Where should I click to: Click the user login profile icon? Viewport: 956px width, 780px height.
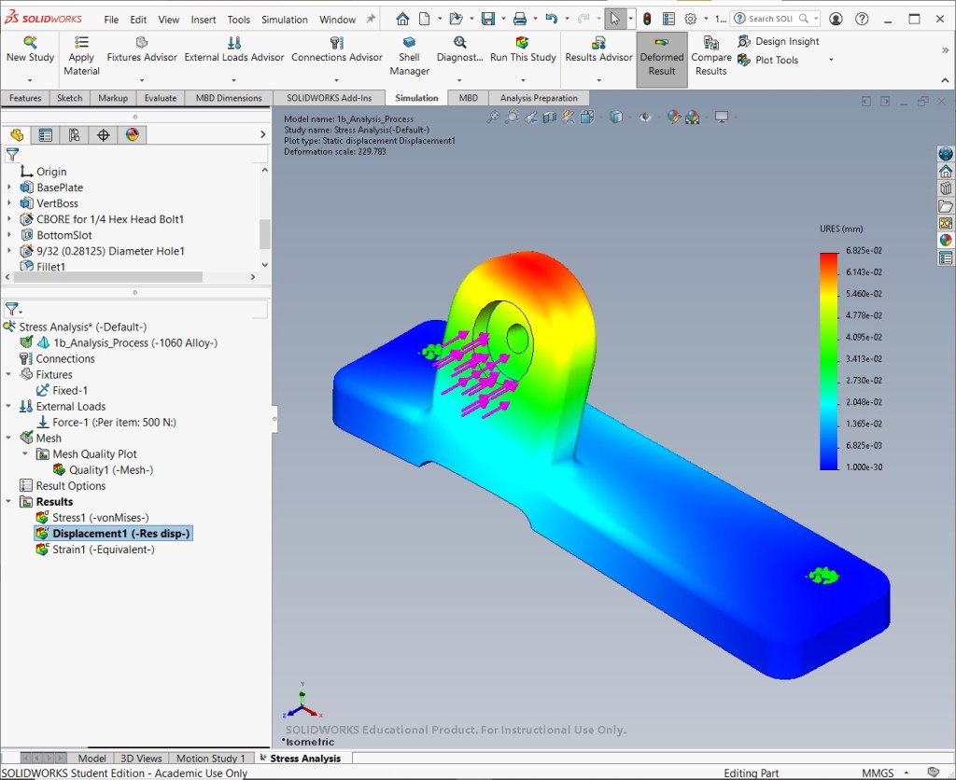pos(836,19)
